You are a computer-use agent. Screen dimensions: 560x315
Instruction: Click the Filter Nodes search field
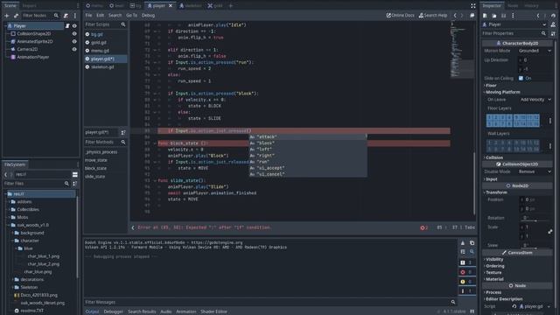(40, 16)
